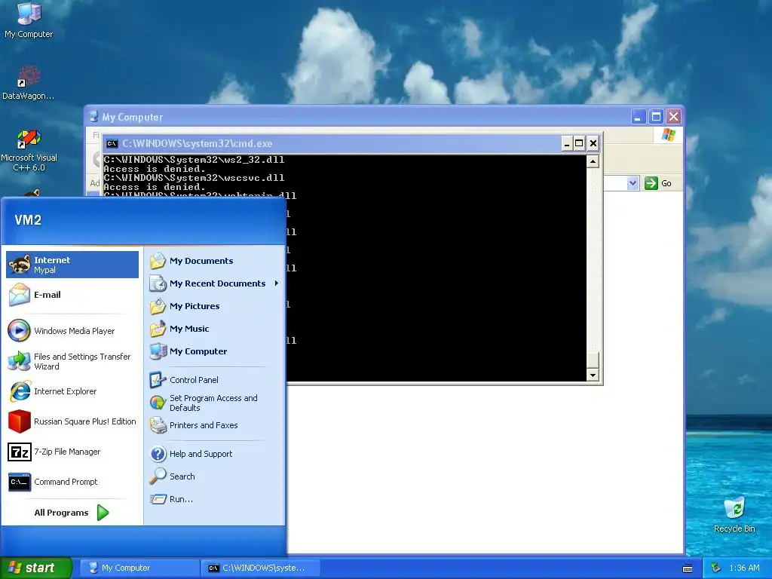Click the VM2 user name header

[x=28, y=220]
